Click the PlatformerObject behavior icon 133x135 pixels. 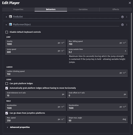click(x=10, y=24)
